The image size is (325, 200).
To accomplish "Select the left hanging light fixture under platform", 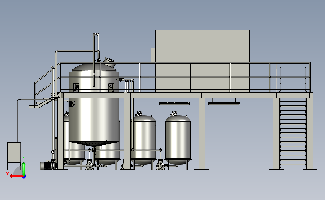I will point(174,103).
